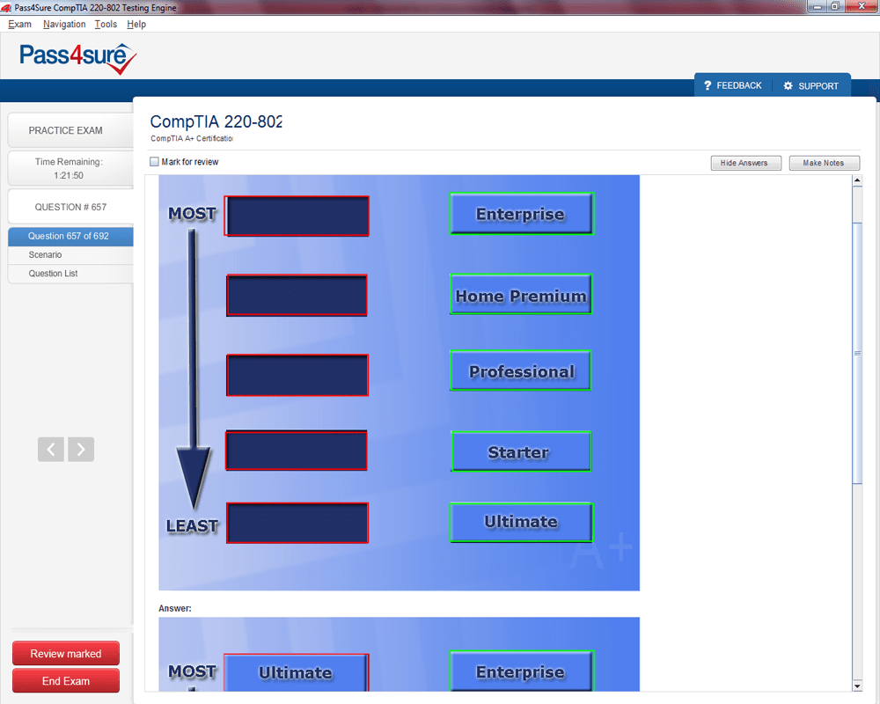Click the MOST empty drop slot
Viewport: 880px width, 704px height.
297,216
